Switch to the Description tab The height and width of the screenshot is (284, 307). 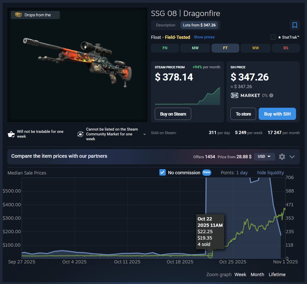[x=166, y=25]
